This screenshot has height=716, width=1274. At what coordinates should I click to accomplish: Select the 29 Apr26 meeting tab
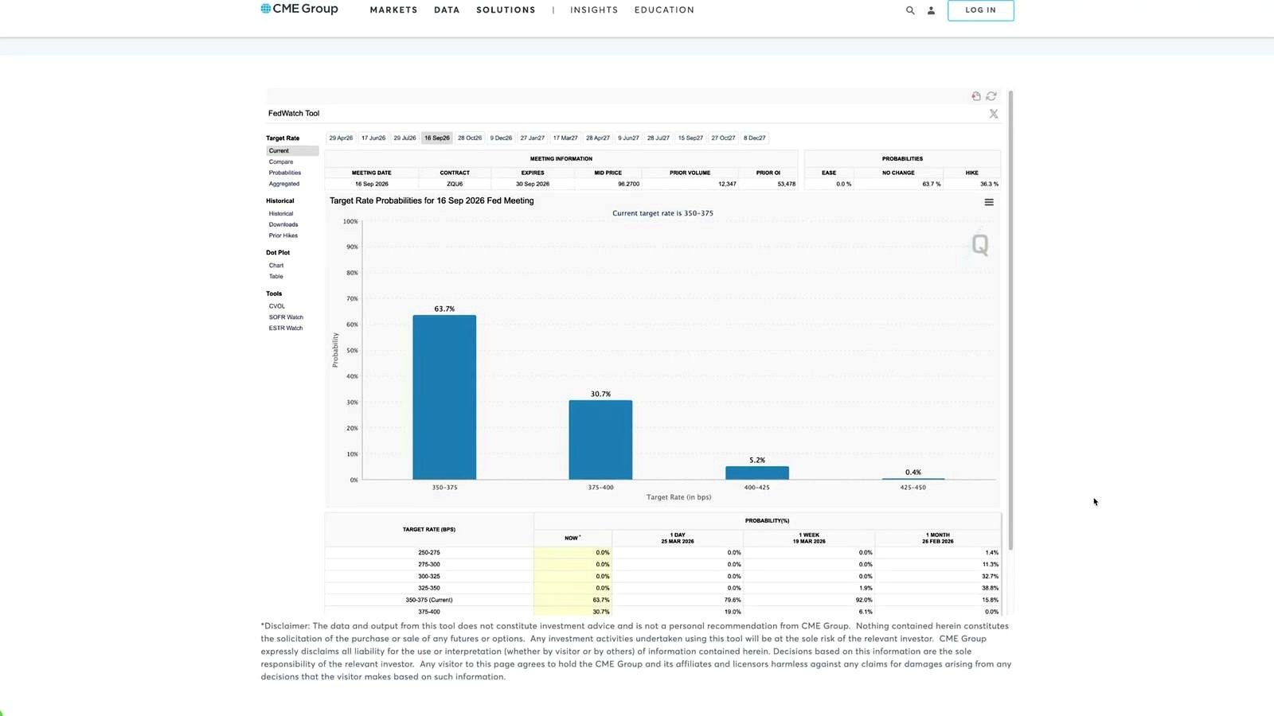pyautogui.click(x=341, y=138)
